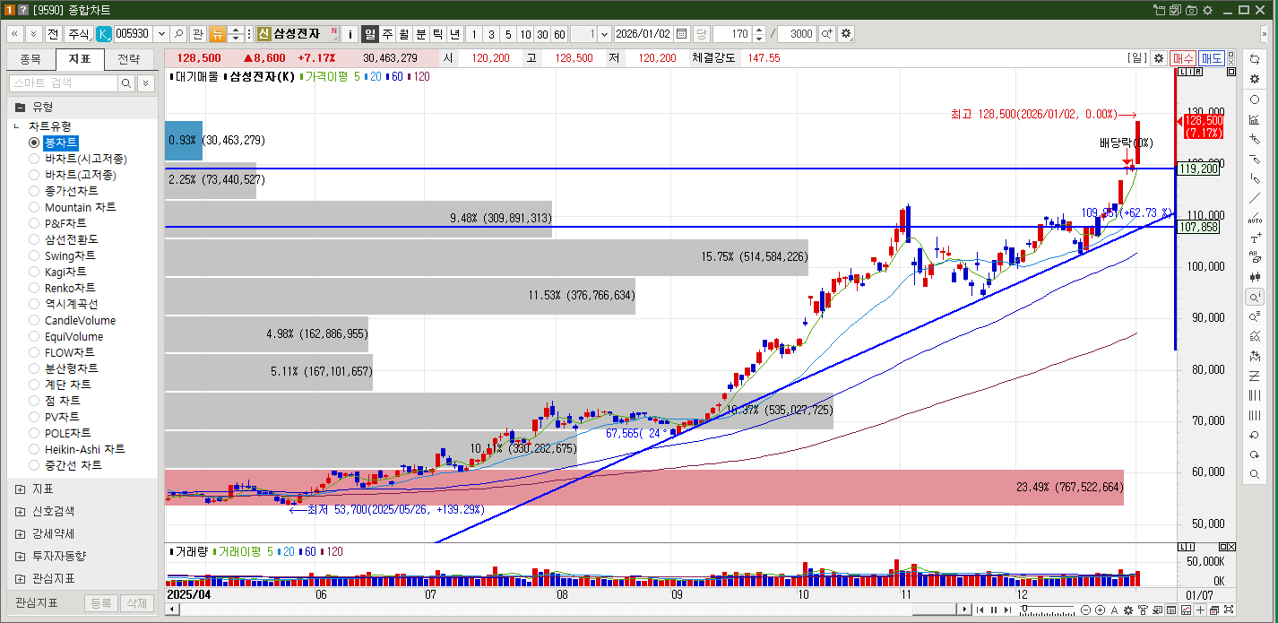The width and height of the screenshot is (1278, 623).
Task: Open the stock code 005930 dropdown
Action: click(160, 33)
